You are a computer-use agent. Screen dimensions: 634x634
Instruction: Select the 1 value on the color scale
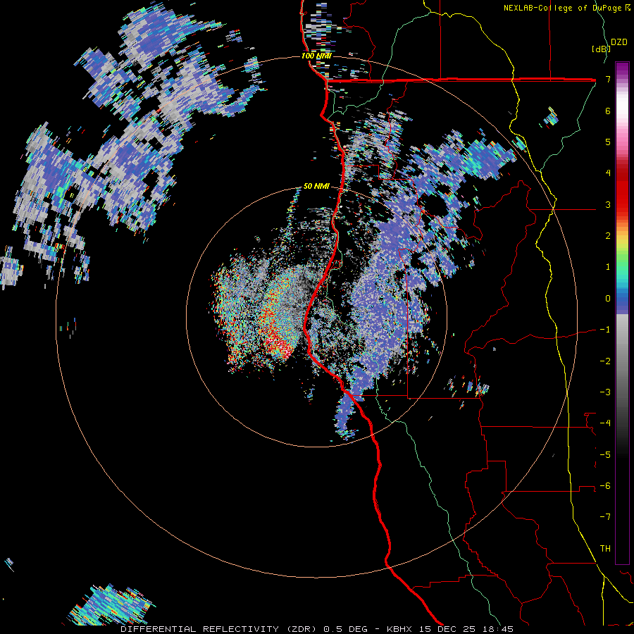tap(608, 267)
